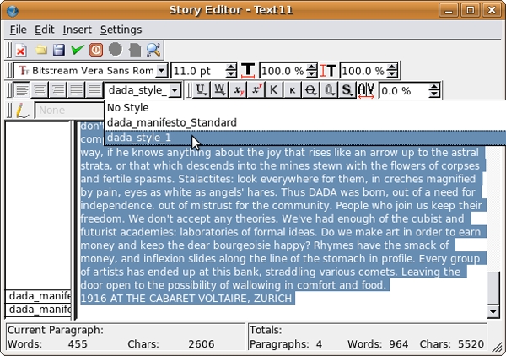Toggle Subscript effect

pyautogui.click(x=238, y=90)
